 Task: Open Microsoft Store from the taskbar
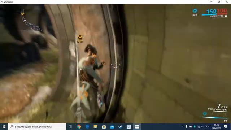pos(104,127)
